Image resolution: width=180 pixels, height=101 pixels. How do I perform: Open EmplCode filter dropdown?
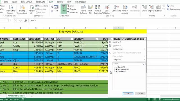(42, 39)
